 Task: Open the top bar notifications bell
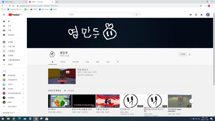(201, 15)
